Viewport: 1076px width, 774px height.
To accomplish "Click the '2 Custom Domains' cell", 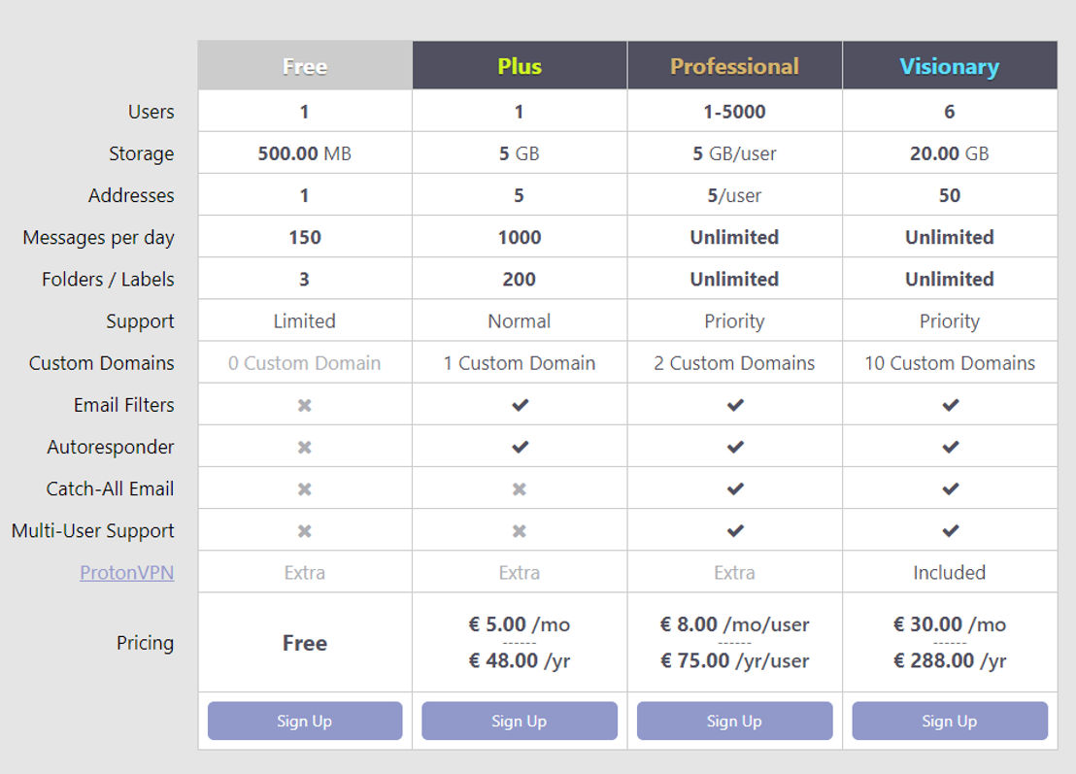I will point(734,362).
